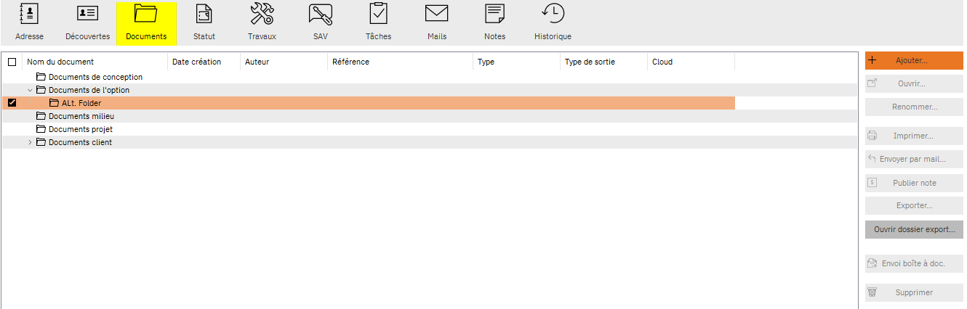Select the Documents de conception row
Viewport: 967px width, 309px height.
(429, 77)
